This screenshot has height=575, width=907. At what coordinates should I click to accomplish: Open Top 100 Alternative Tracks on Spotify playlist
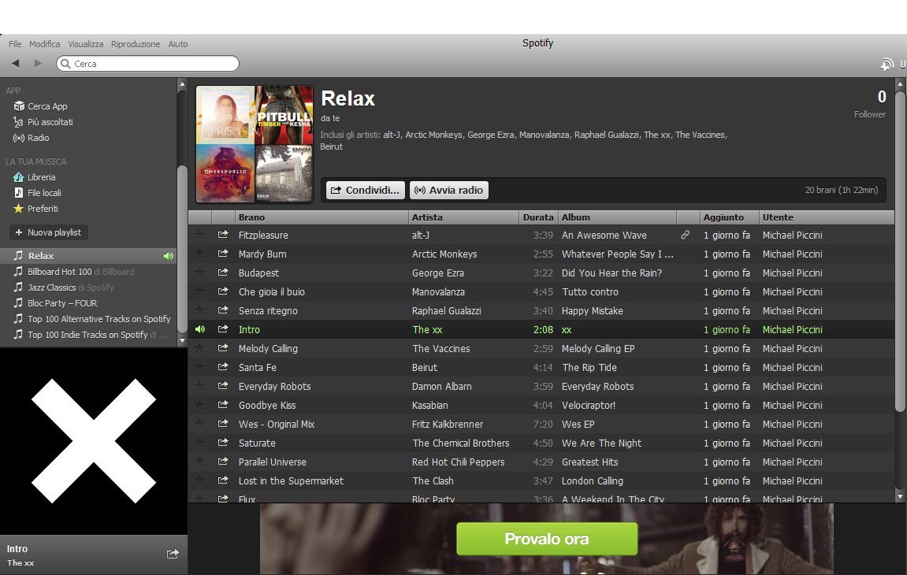[88, 319]
